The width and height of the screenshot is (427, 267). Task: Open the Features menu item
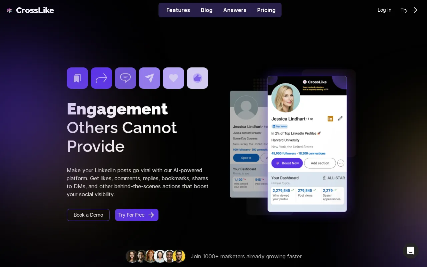coord(178,10)
